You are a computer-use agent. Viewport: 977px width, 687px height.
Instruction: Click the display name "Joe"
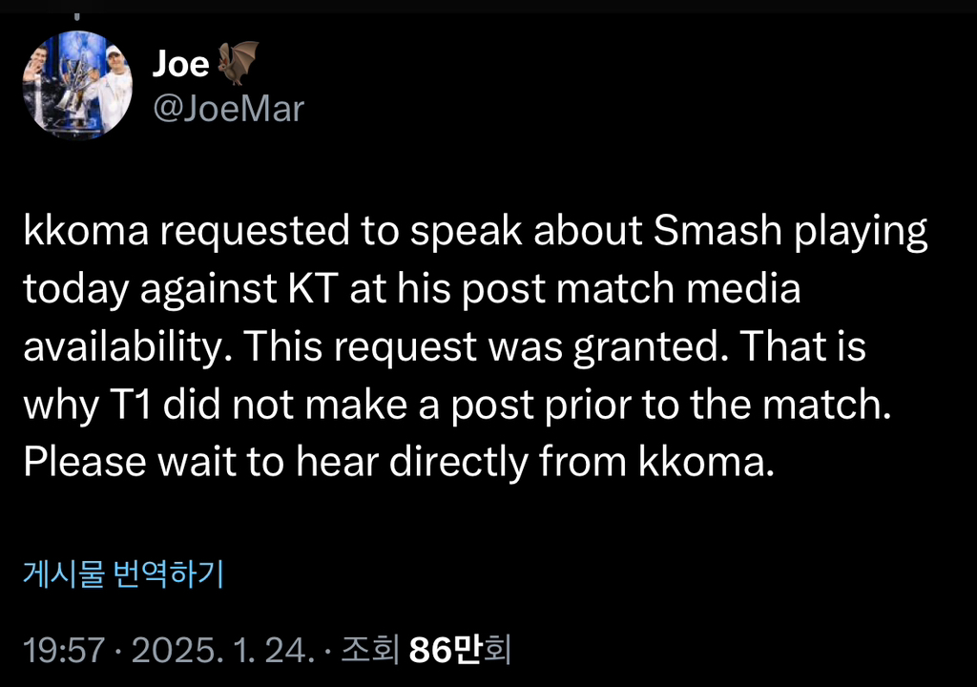tap(180, 64)
